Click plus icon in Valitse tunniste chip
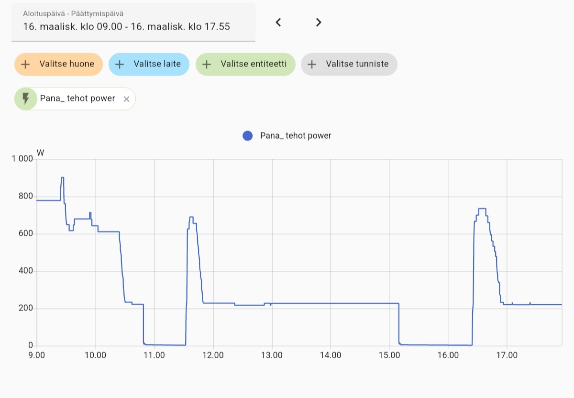This screenshot has height=398, width=574. pos(312,64)
